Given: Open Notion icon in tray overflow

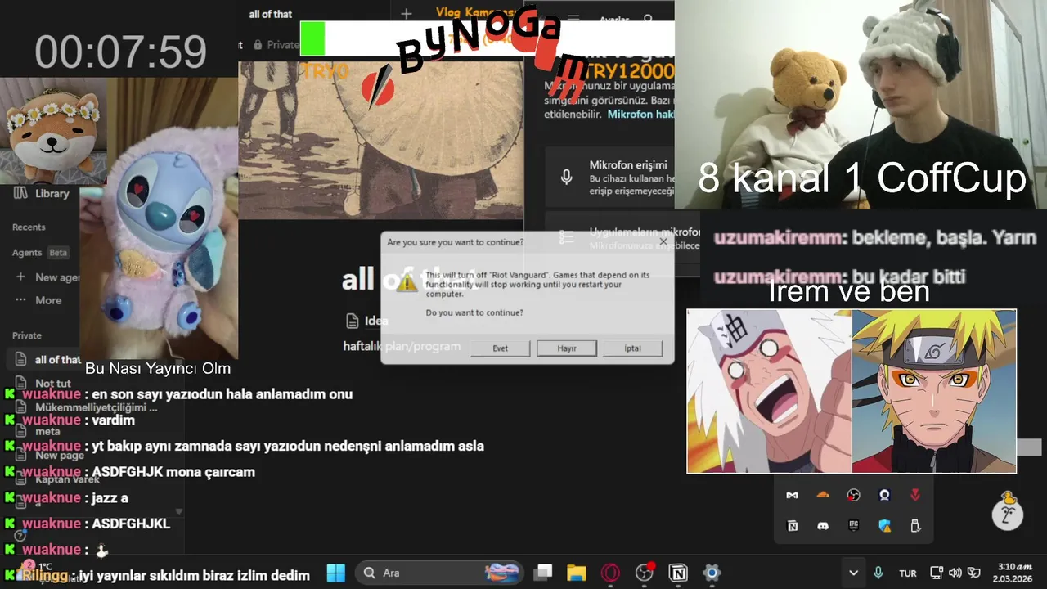Looking at the screenshot, I should tap(792, 526).
